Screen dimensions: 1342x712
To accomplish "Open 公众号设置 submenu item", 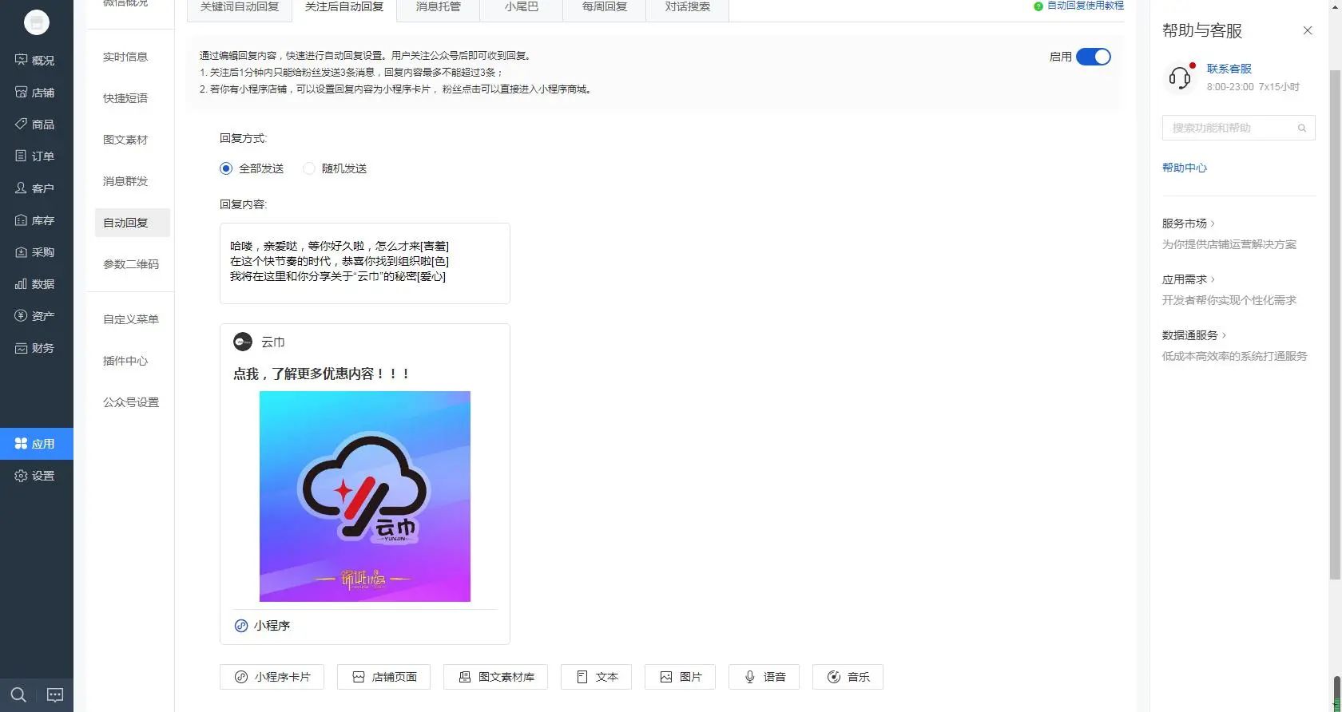I will click(131, 402).
